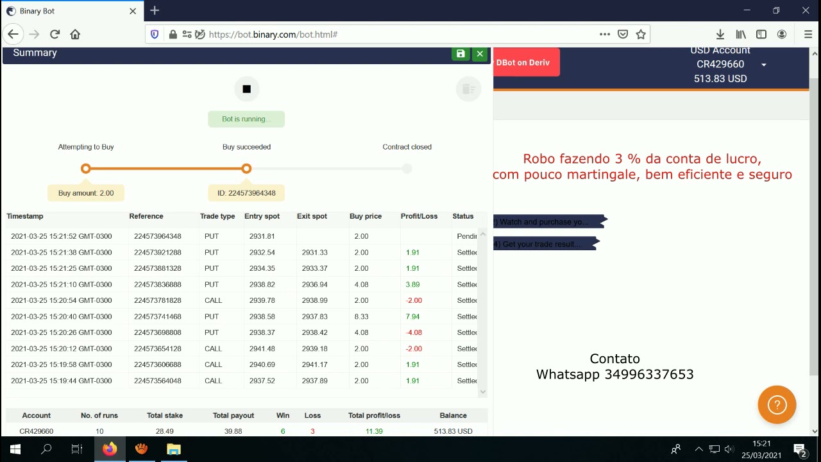Select reference 224573964348 in the table
Viewport: 821px width, 462px height.
pos(158,236)
